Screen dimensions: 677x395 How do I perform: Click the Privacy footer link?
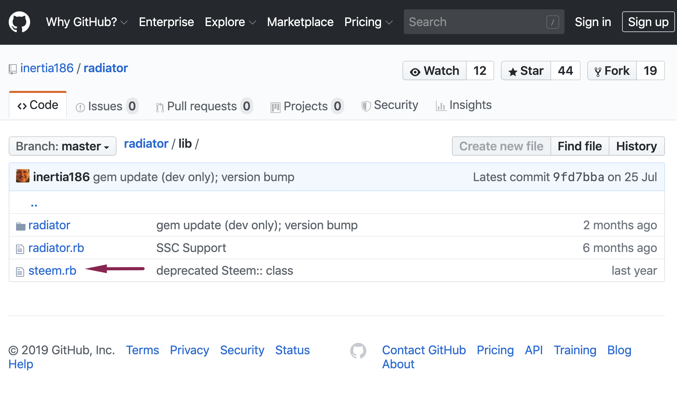190,350
